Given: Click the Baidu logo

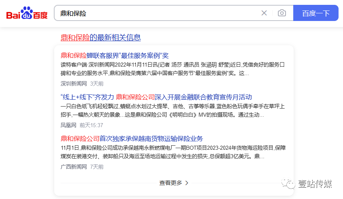Looking at the screenshot, I should click(27, 13).
